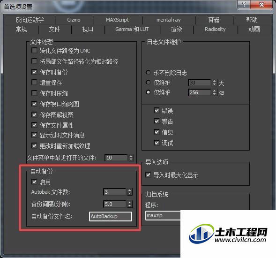Toggle 保存时备份 checkbox
The image size is (276, 258).
pyautogui.click(x=34, y=72)
